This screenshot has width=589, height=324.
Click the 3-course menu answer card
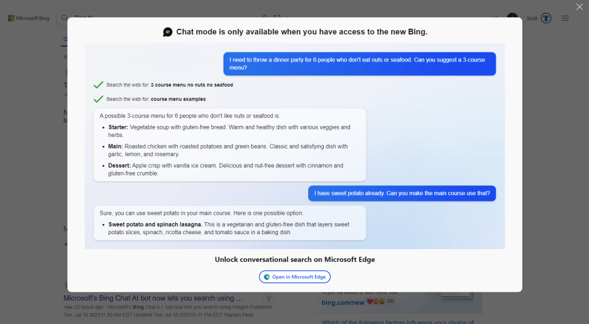tap(230, 144)
